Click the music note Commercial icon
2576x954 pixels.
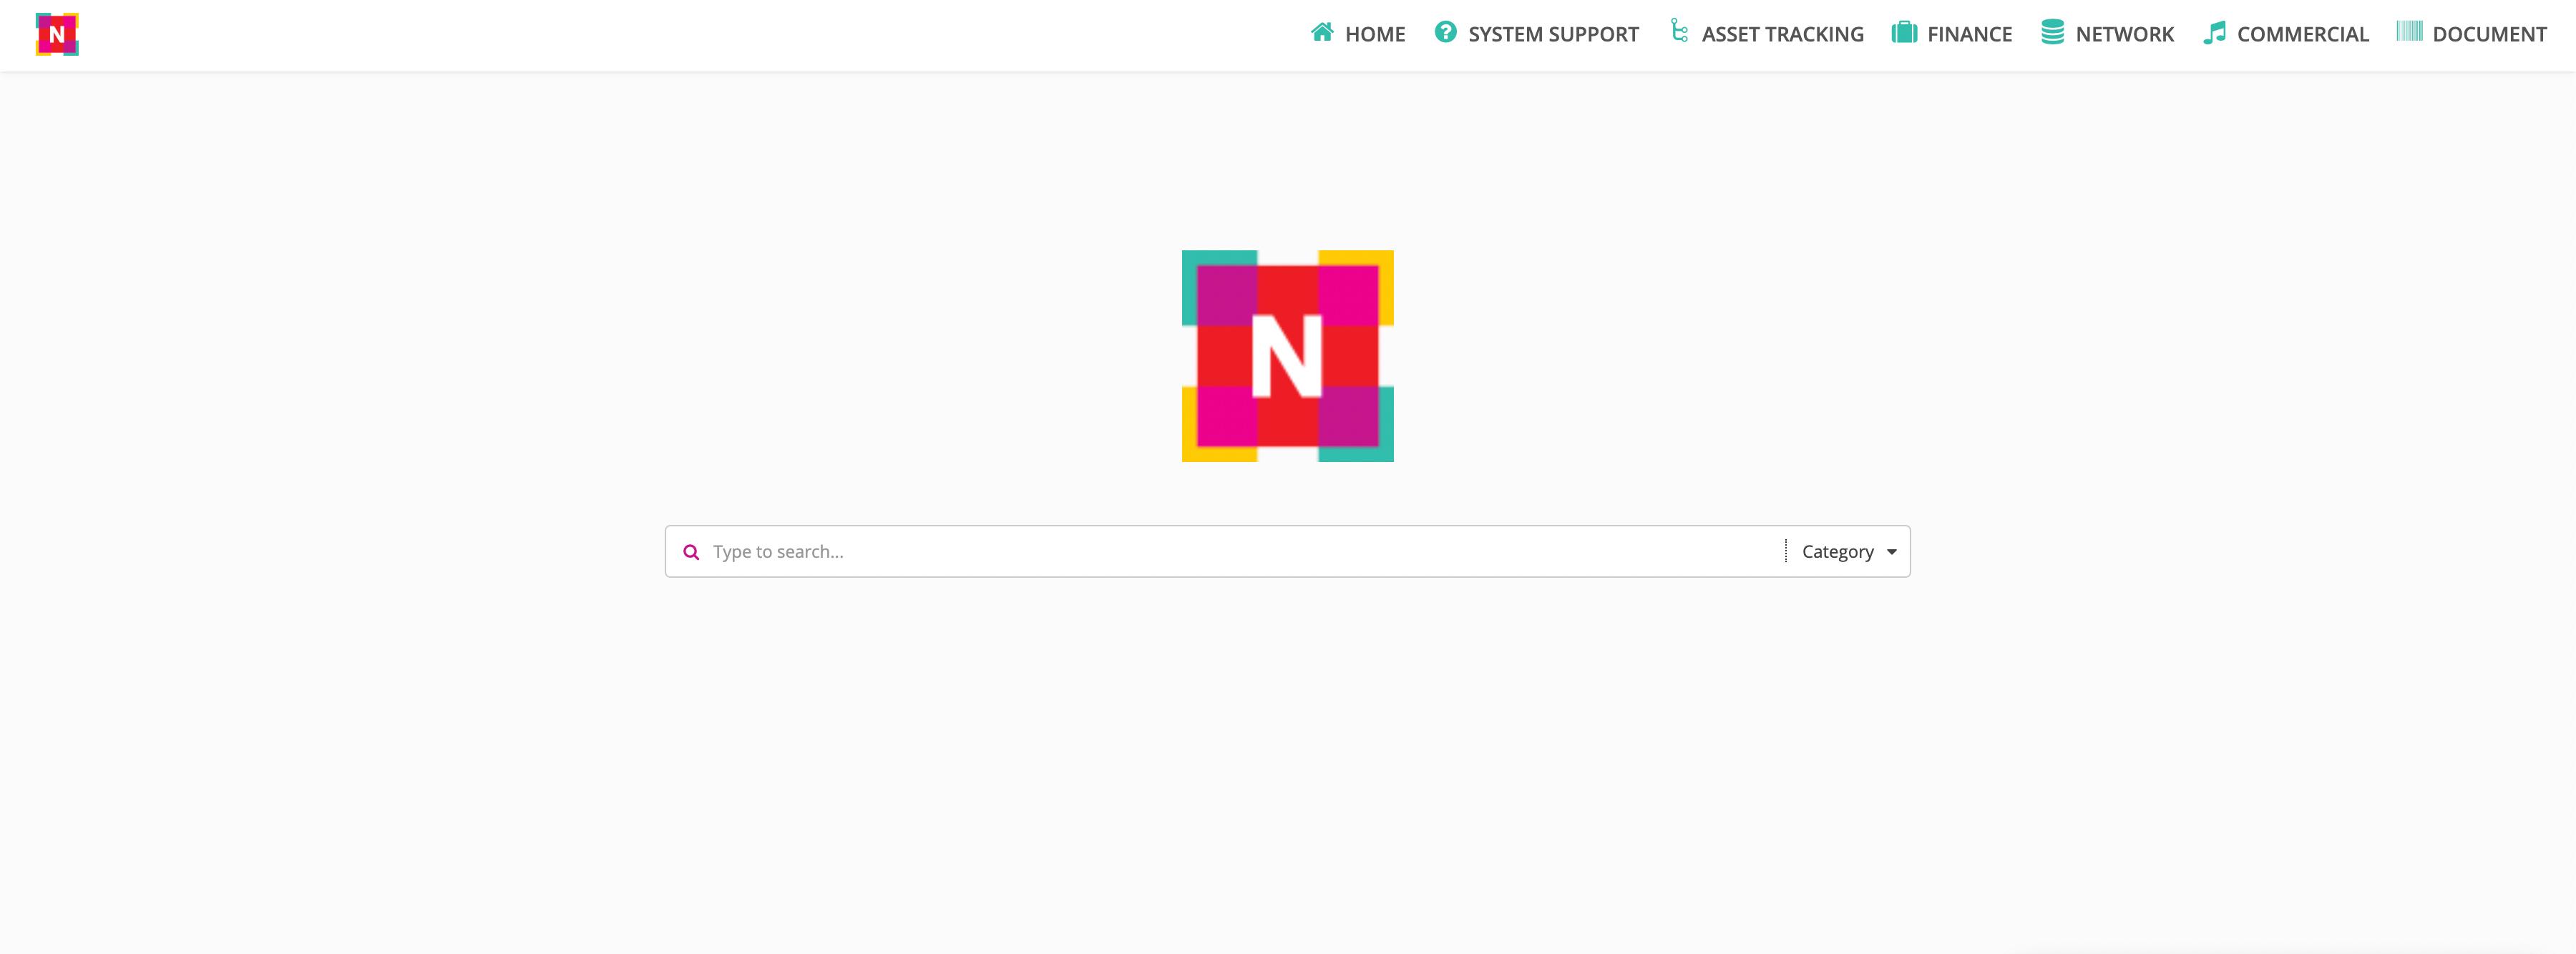pos(2214,33)
